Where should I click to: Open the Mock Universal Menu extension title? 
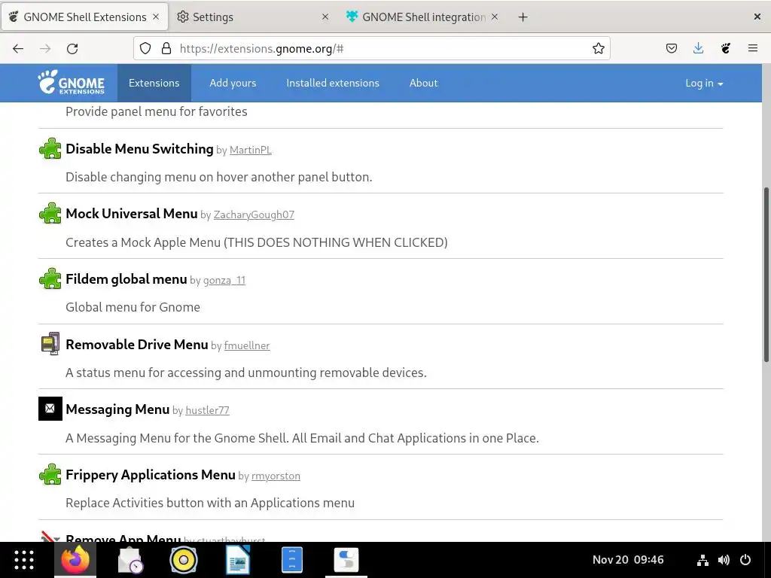(x=131, y=213)
